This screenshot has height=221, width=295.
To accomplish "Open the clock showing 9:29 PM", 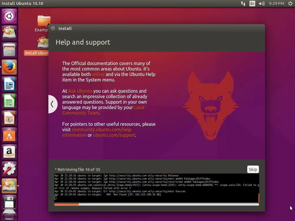I will pyautogui.click(x=276, y=3).
